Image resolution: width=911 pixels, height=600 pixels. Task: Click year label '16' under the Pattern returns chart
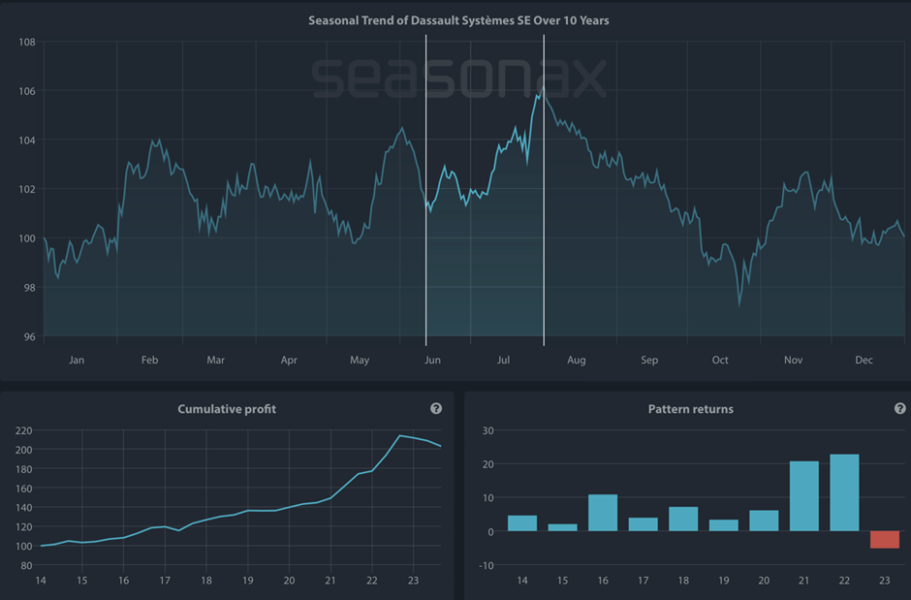point(603,581)
